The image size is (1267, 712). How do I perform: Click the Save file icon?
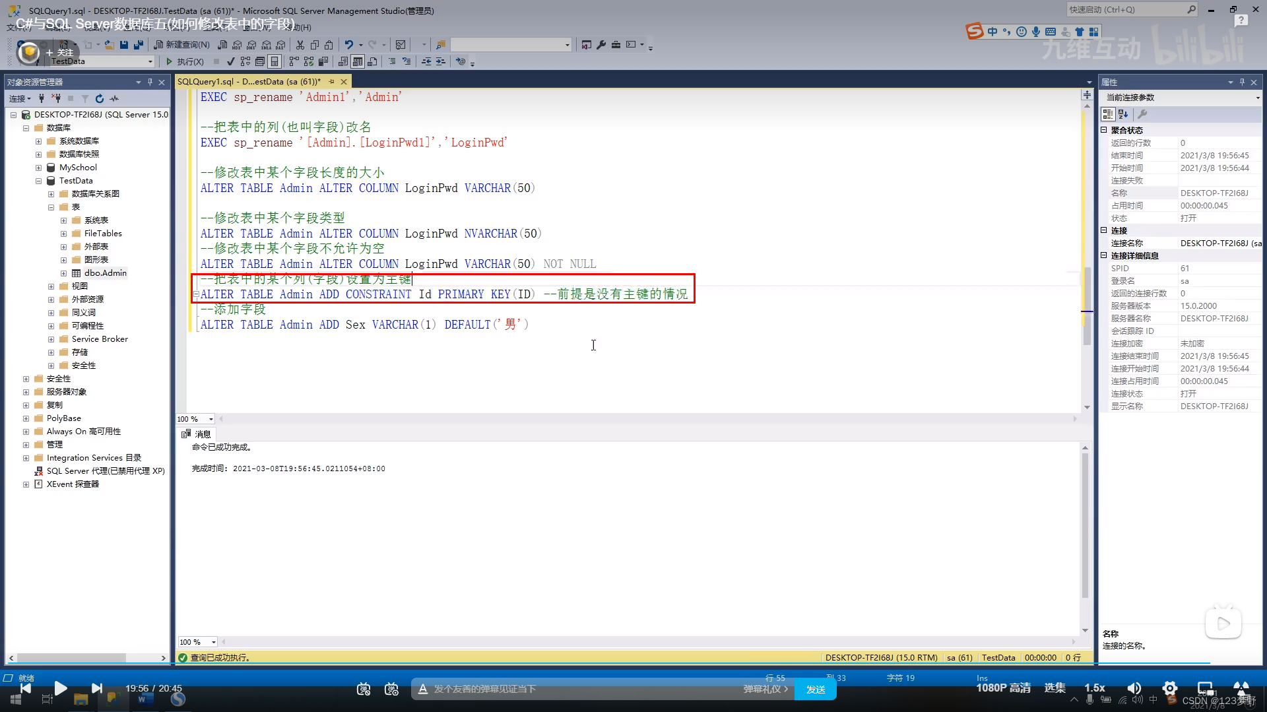pyautogui.click(x=124, y=45)
